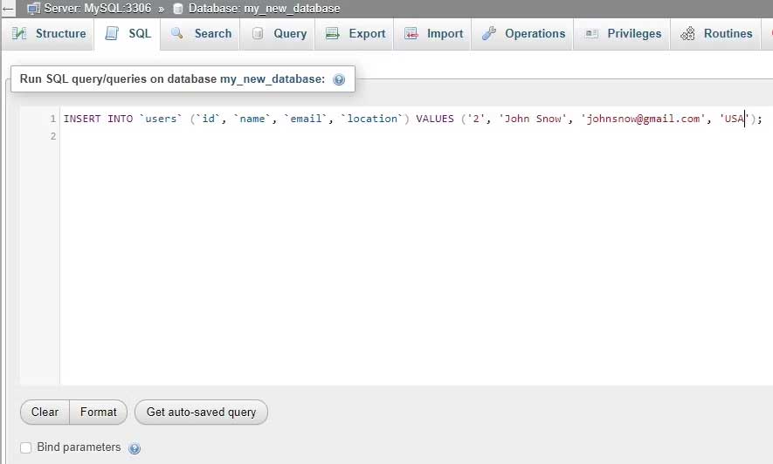Viewport: 773px width, 464px height.
Task: Click the Import tab's icon
Action: pos(411,33)
